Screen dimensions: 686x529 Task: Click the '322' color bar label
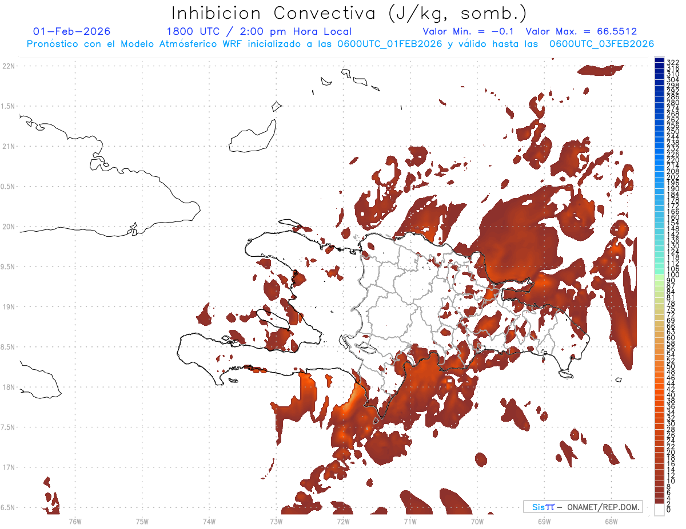pos(672,62)
